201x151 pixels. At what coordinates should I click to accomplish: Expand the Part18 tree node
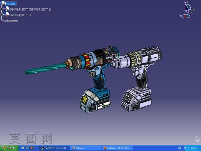point(2,14)
